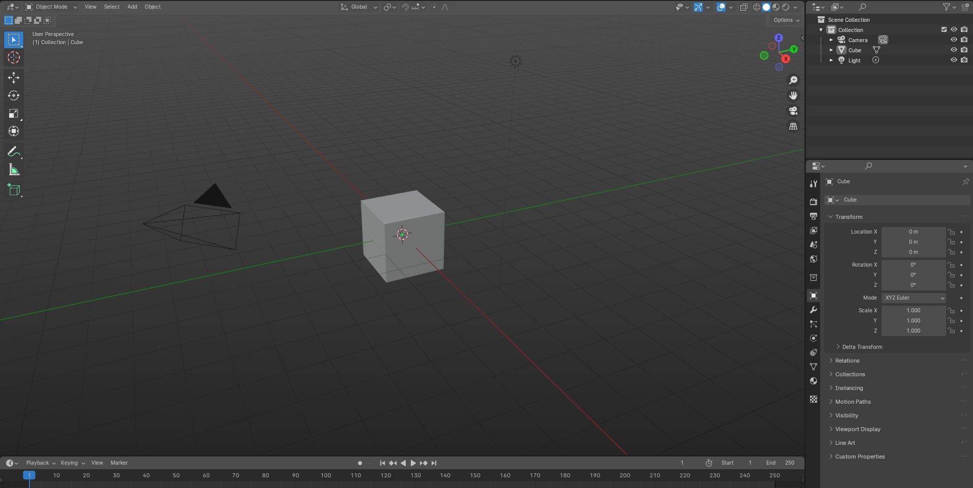Viewport: 973px width, 488px height.
Task: Open the Tool properties tab
Action: tap(814, 184)
